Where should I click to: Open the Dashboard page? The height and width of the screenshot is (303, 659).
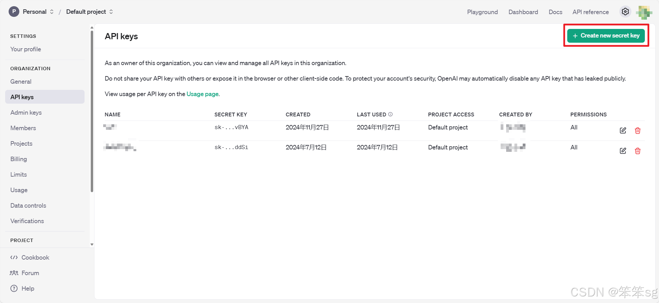click(x=523, y=12)
